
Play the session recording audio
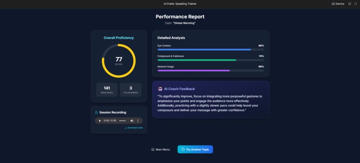pyautogui.click(x=100, y=121)
